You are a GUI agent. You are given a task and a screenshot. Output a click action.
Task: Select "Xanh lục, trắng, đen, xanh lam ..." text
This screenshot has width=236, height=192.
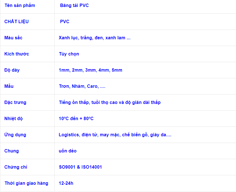[x=95, y=38]
